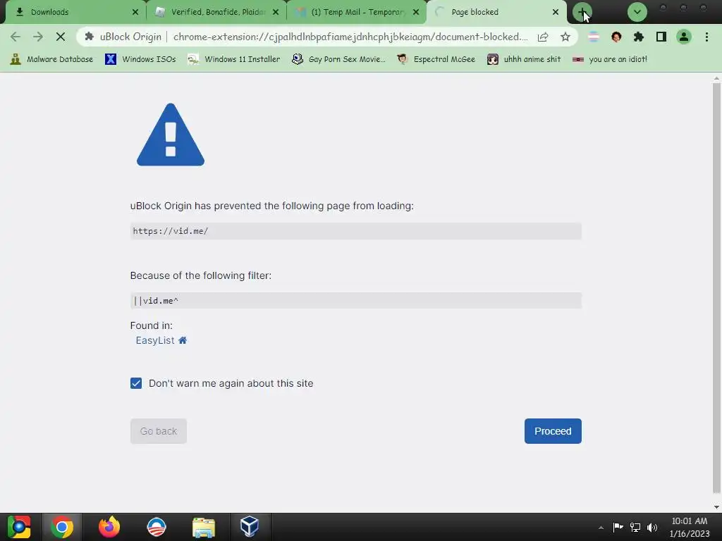
Task: Open the 'you are an idiot!' bookmark
Action: click(610, 59)
